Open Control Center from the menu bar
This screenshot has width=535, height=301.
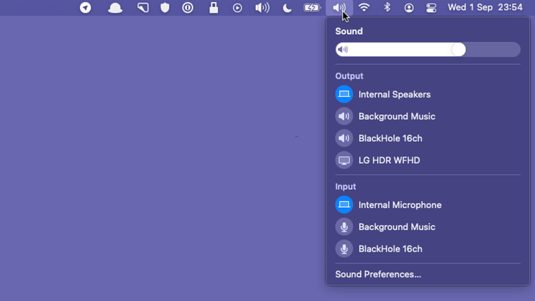pos(431,7)
